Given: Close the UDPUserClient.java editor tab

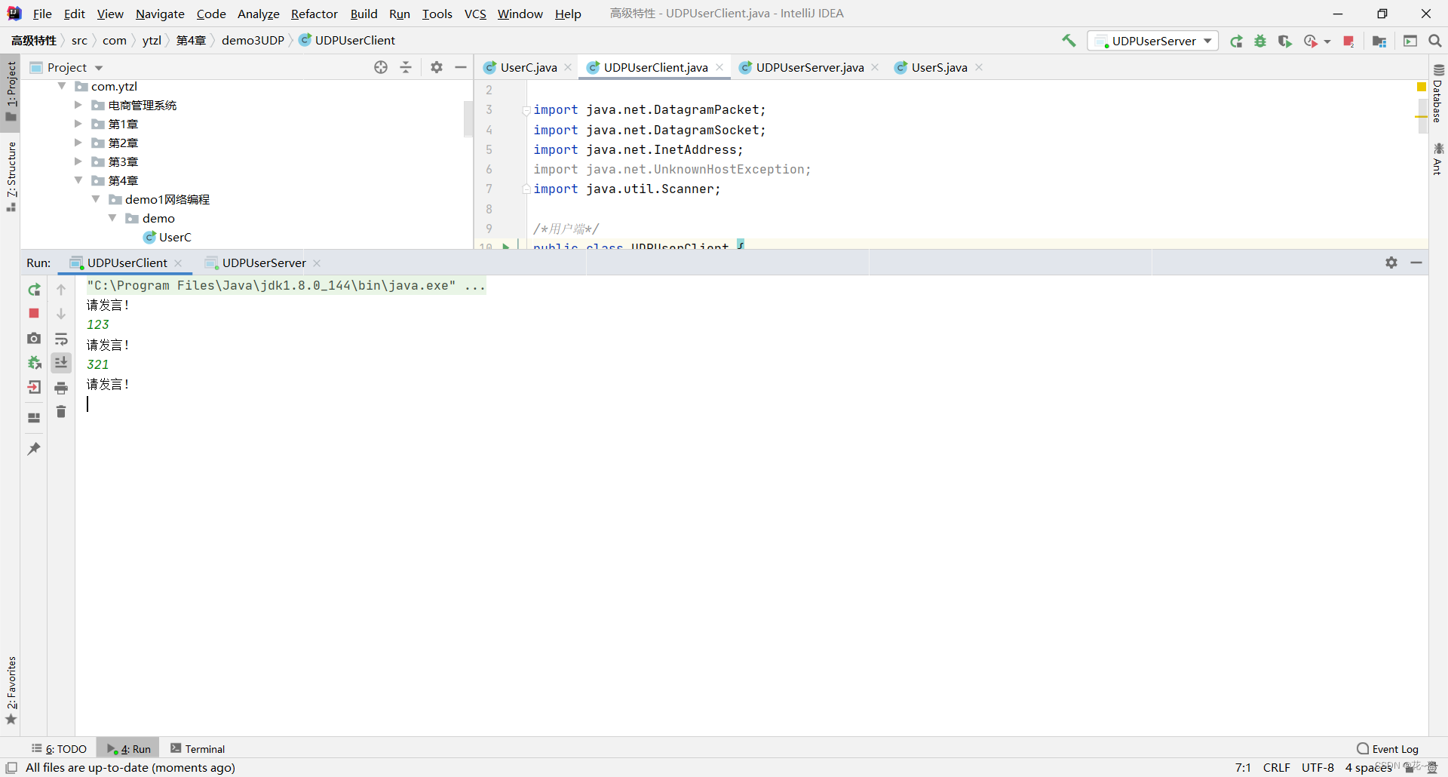Looking at the screenshot, I should (719, 67).
